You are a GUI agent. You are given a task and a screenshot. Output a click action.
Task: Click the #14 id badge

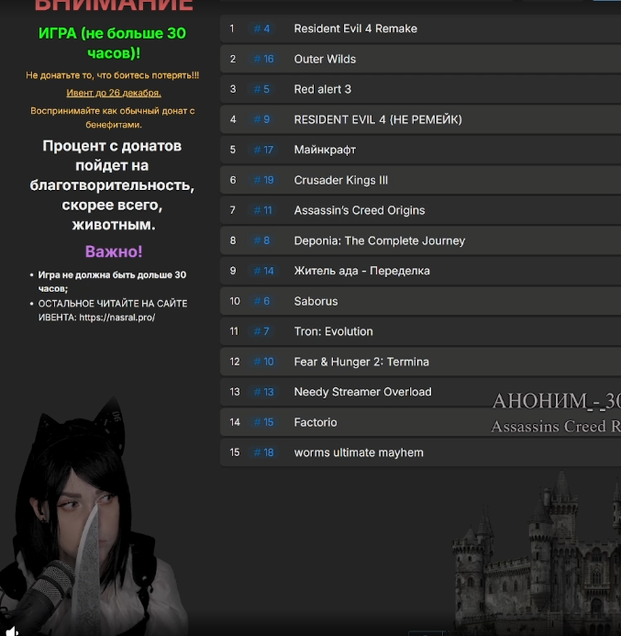[x=264, y=271]
